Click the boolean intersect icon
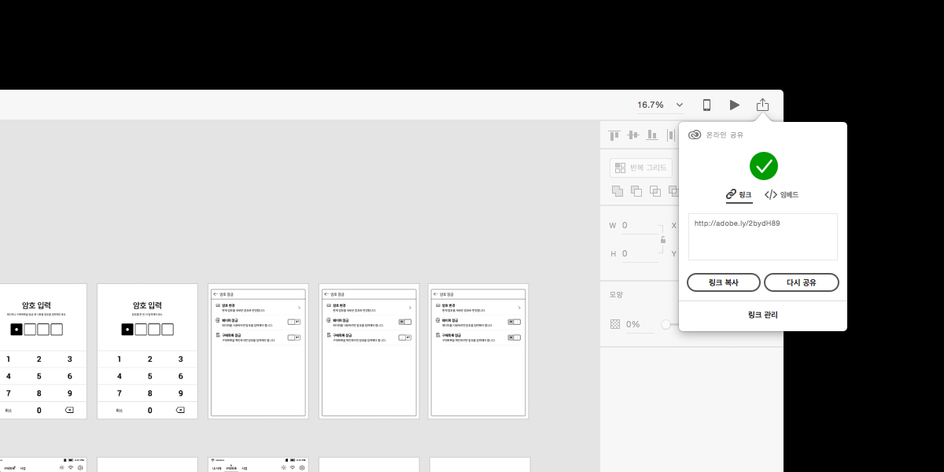Screen dimensions: 944x472 pos(655,190)
